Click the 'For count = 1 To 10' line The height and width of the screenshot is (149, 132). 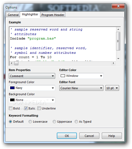[x=31, y=57]
